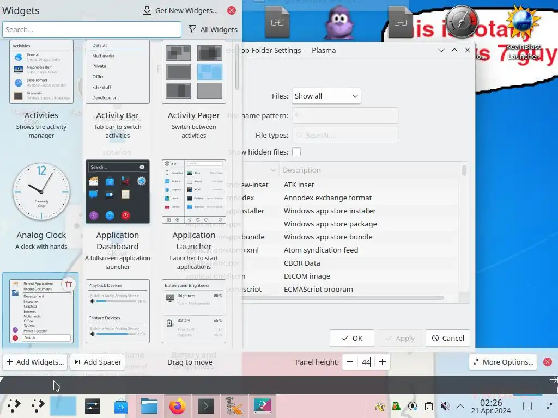Click the purple Bonzi gorilla desktop icon
Image resolution: width=558 pixels, height=418 pixels.
pyautogui.click(x=338, y=24)
